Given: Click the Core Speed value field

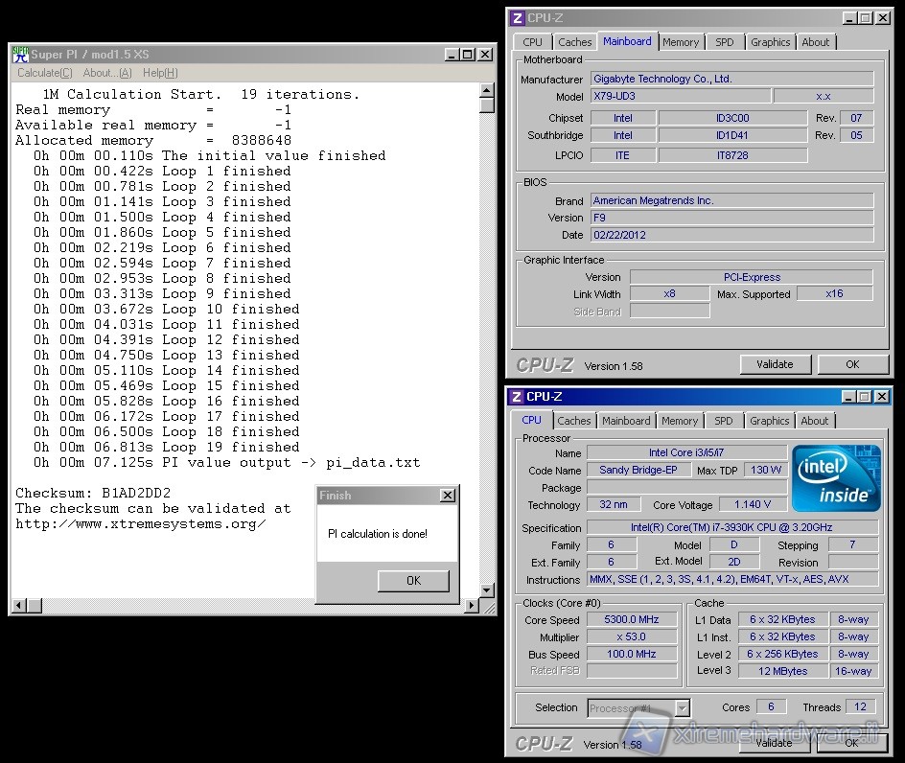Looking at the screenshot, I should coord(632,620).
